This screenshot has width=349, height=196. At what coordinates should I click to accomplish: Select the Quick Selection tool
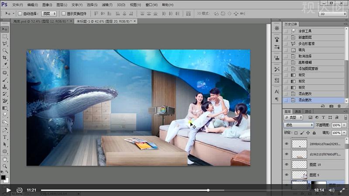click(5, 51)
